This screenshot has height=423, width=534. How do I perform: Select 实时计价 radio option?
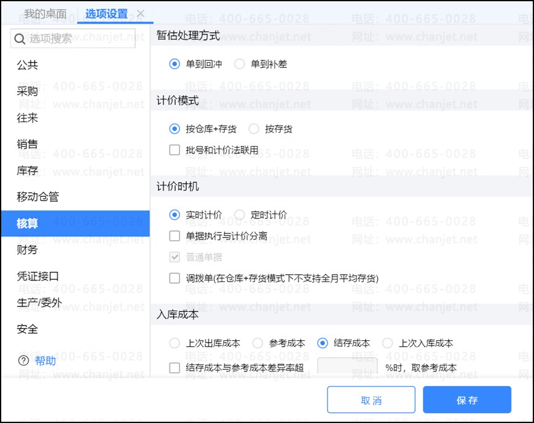pos(175,215)
